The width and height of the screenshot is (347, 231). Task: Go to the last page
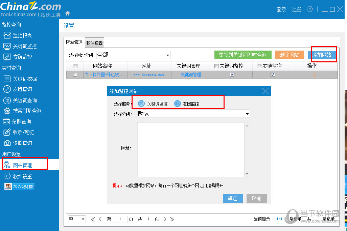(x=172, y=219)
